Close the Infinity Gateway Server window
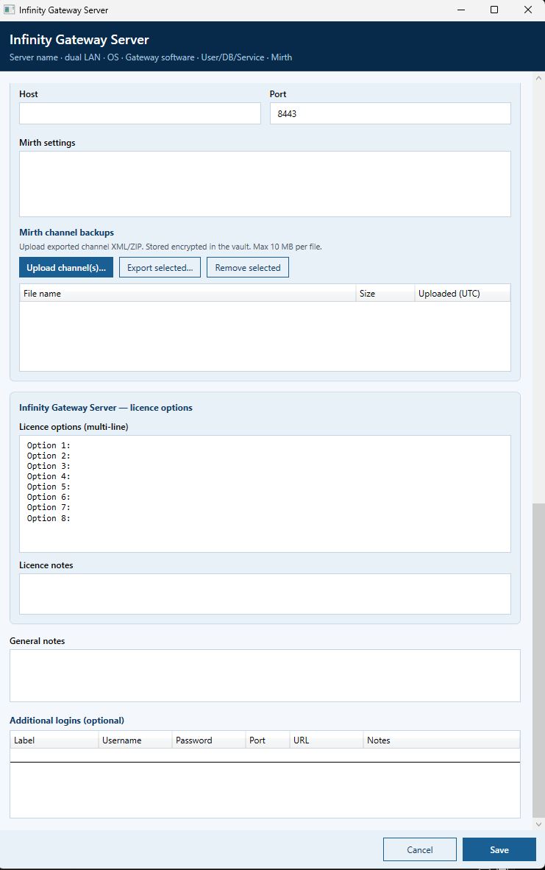Screen dimensions: 545x870 point(528,10)
